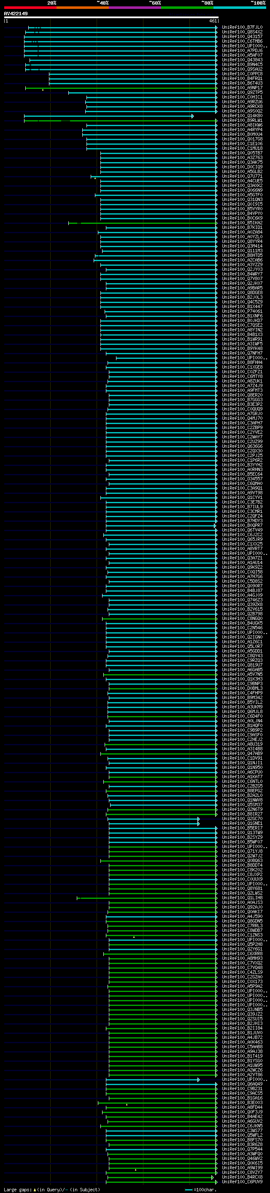Open hit UniRef100_Q5SM37
Image resolution: width=270 pixels, height=1193 pixels.
[242, 805]
